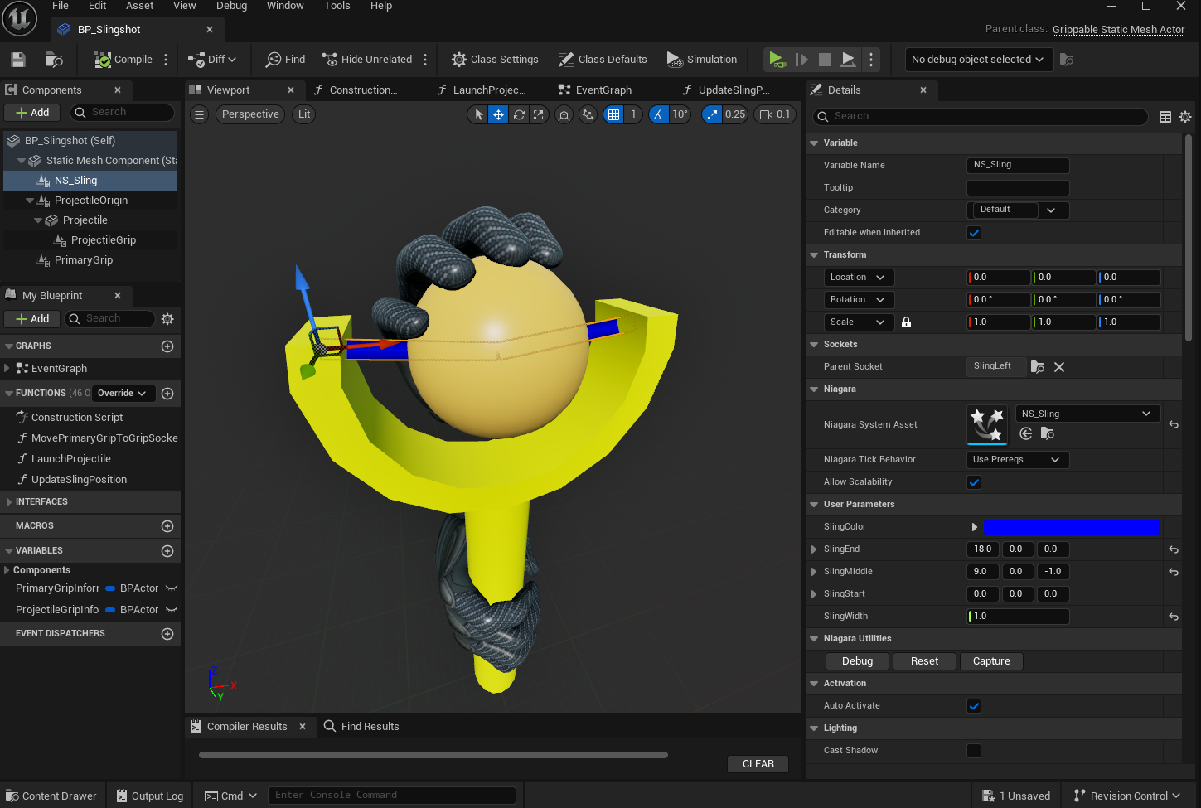This screenshot has width=1201, height=808.
Task: Enable the Cast Shadow checkbox
Action: pyautogui.click(x=974, y=751)
